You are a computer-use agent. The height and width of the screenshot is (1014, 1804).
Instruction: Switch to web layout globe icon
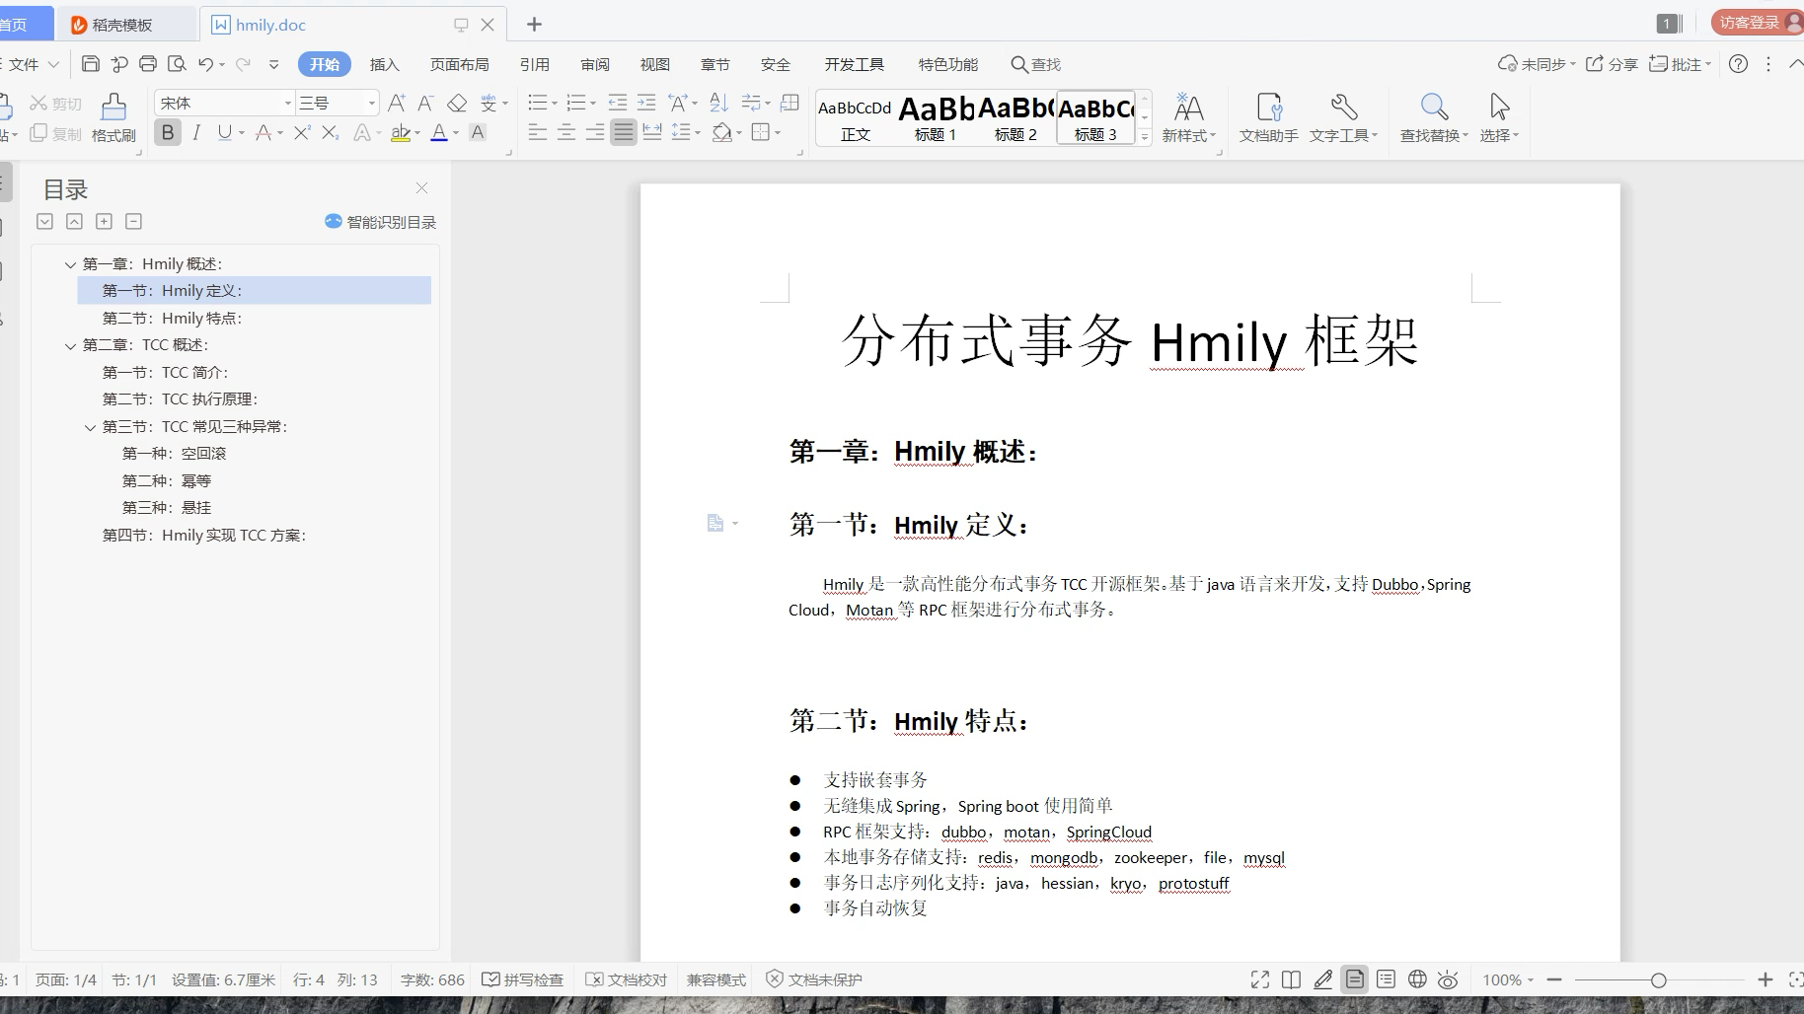1417,979
